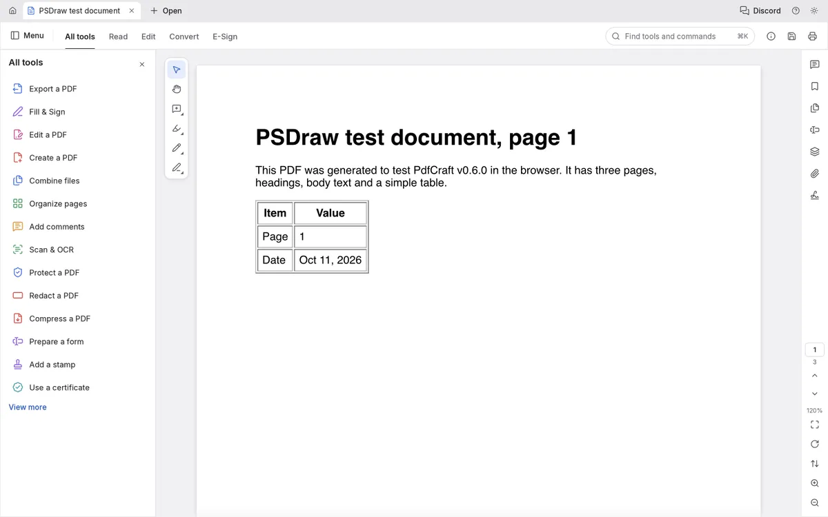Open the help question mark icon
This screenshot has height=517, width=828.
tap(796, 11)
